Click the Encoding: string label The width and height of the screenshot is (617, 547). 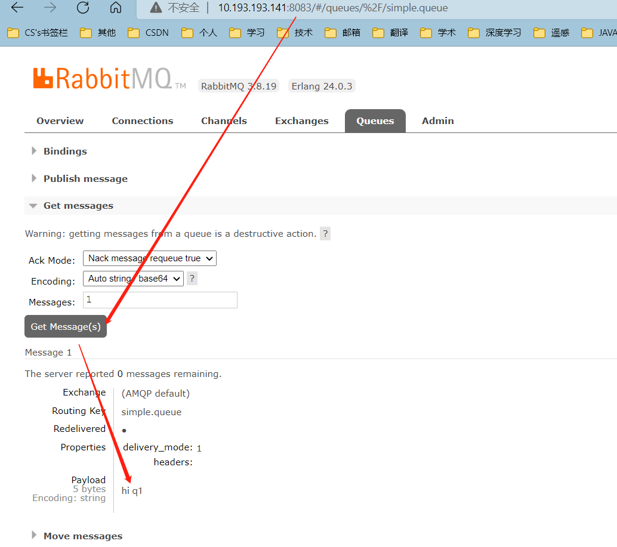click(69, 498)
